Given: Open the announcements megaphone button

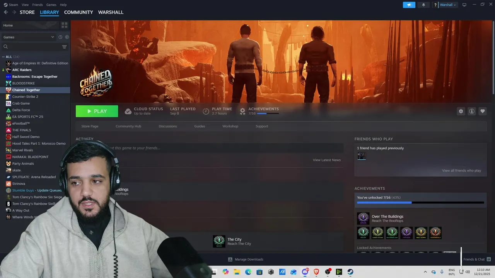Looking at the screenshot, I should click(x=409, y=5).
